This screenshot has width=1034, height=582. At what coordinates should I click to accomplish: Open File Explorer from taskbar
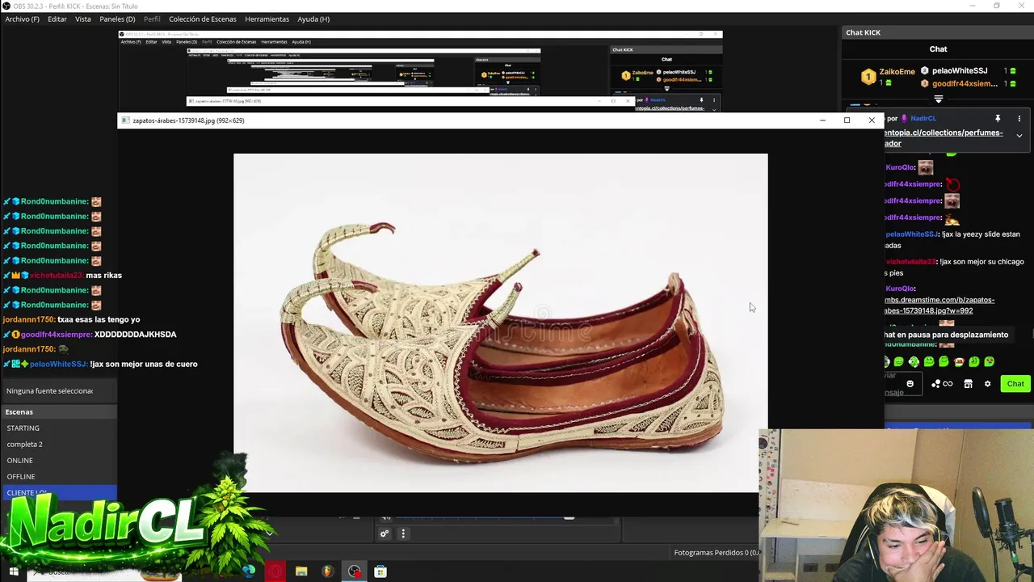301,571
